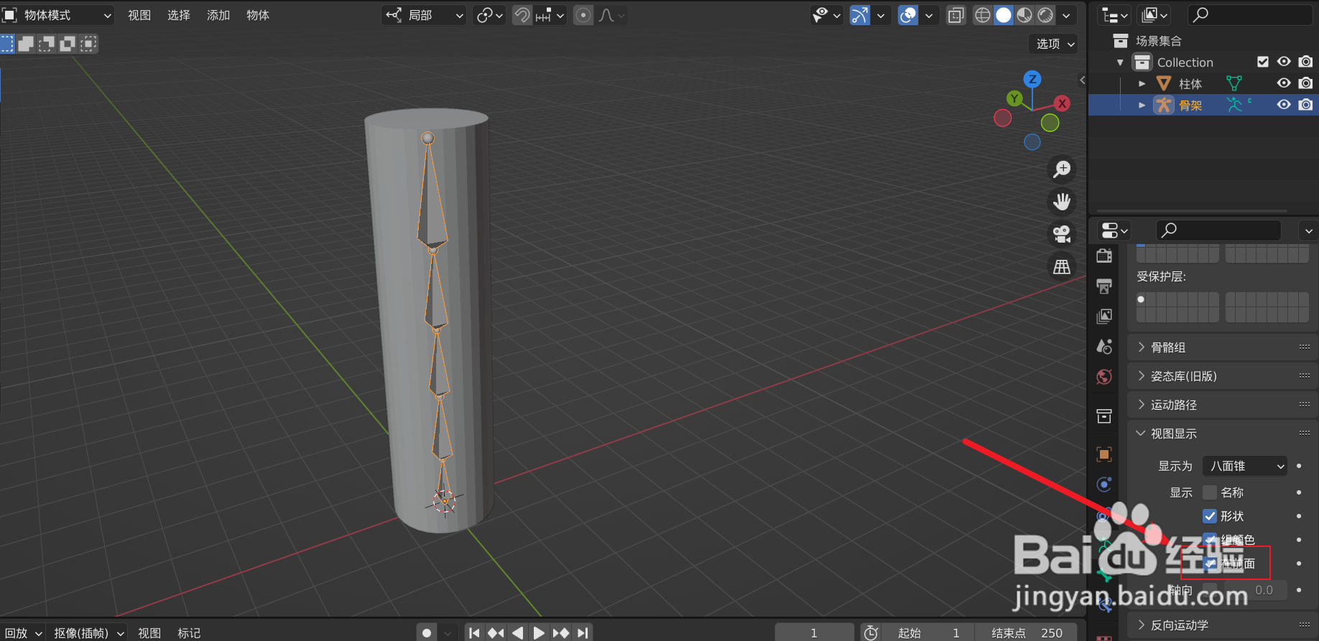Open Render properties tab
Viewport: 1319px width, 641px height.
click(1104, 256)
